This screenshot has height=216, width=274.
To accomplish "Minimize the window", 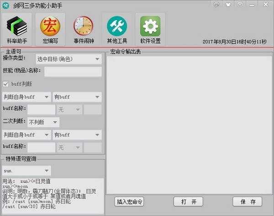I will [x=252, y=5].
